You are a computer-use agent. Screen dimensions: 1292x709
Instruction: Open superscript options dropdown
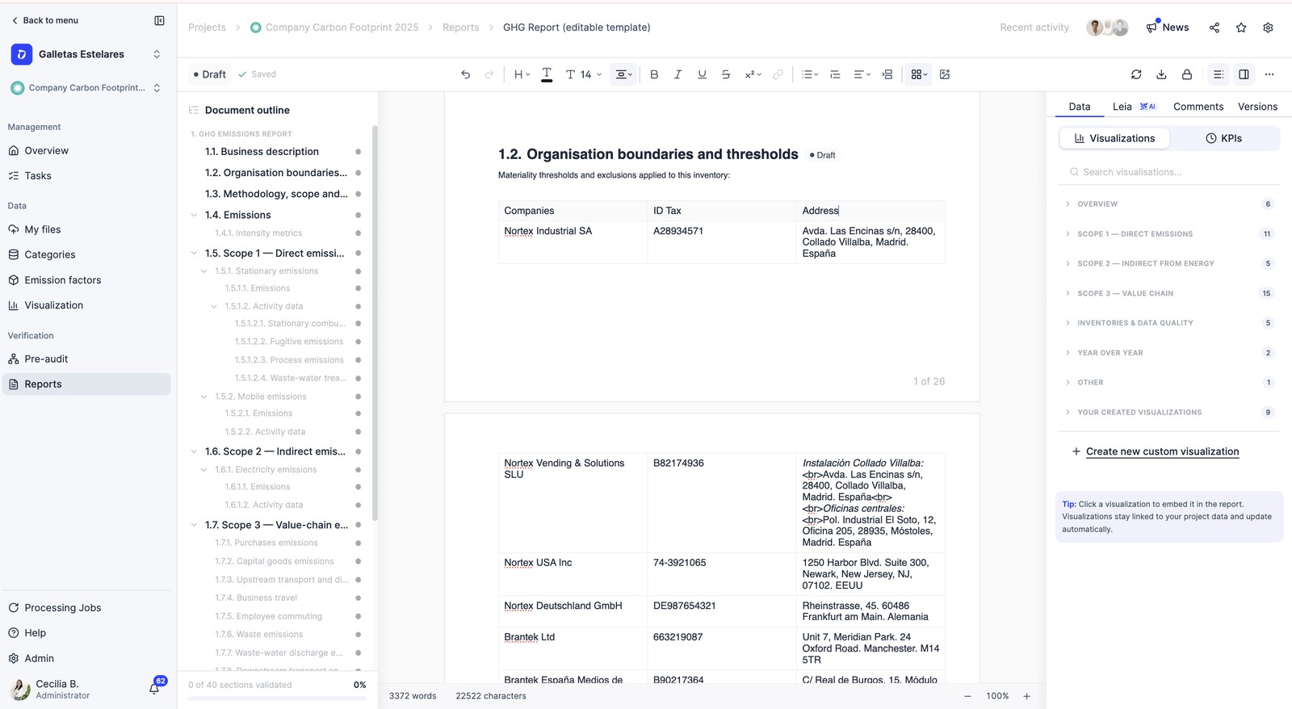point(753,74)
